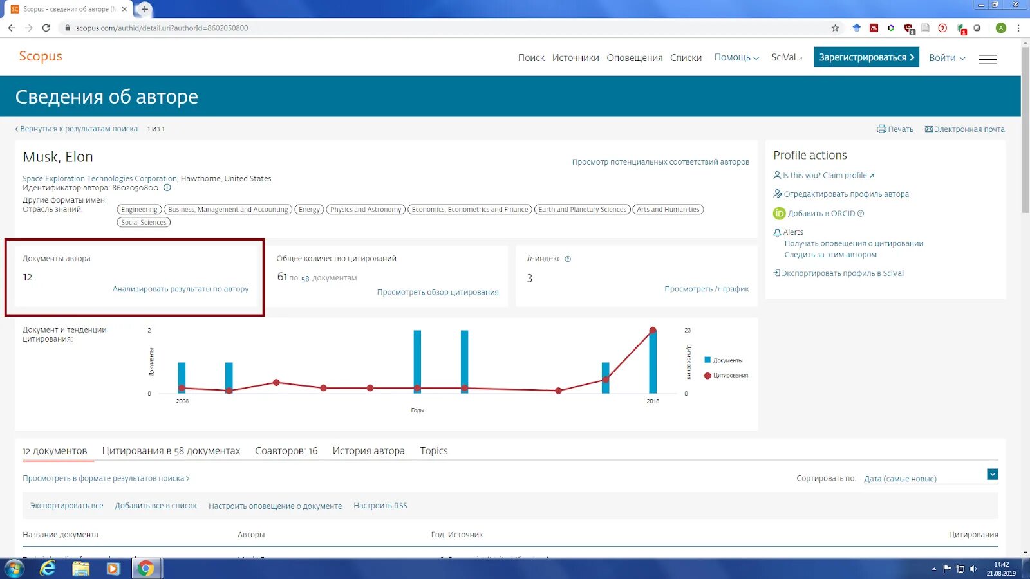Close the Scopus browser tab

[124, 9]
